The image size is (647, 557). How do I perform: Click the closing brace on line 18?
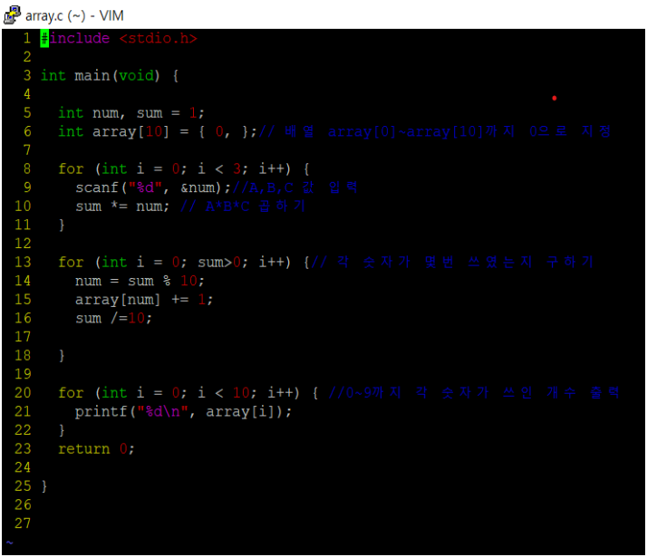point(62,355)
